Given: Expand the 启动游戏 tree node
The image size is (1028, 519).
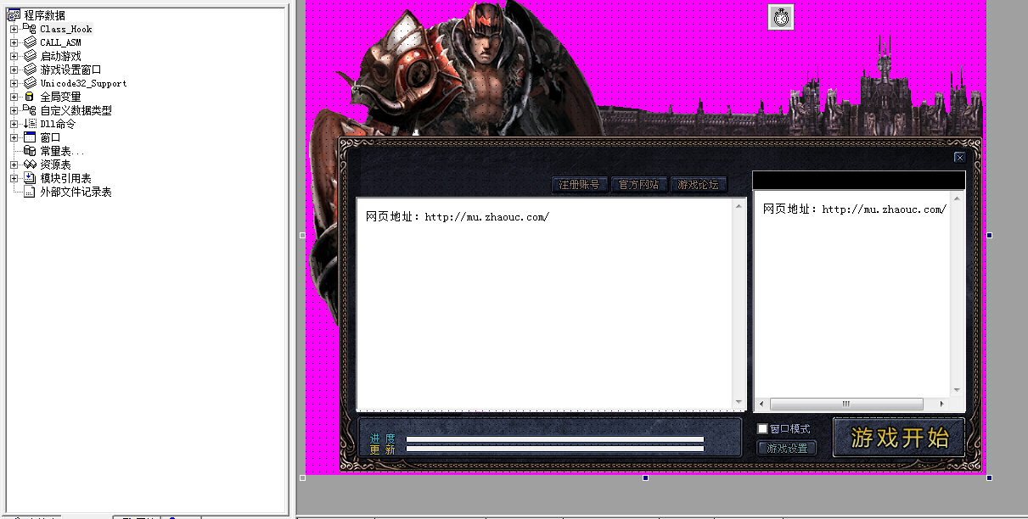Looking at the screenshot, I should [x=14, y=56].
